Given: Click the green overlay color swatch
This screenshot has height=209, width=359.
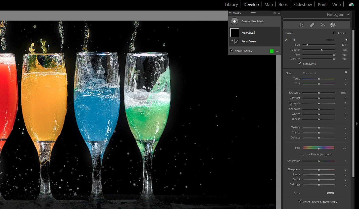Looking at the screenshot, I should pyautogui.click(x=272, y=51).
